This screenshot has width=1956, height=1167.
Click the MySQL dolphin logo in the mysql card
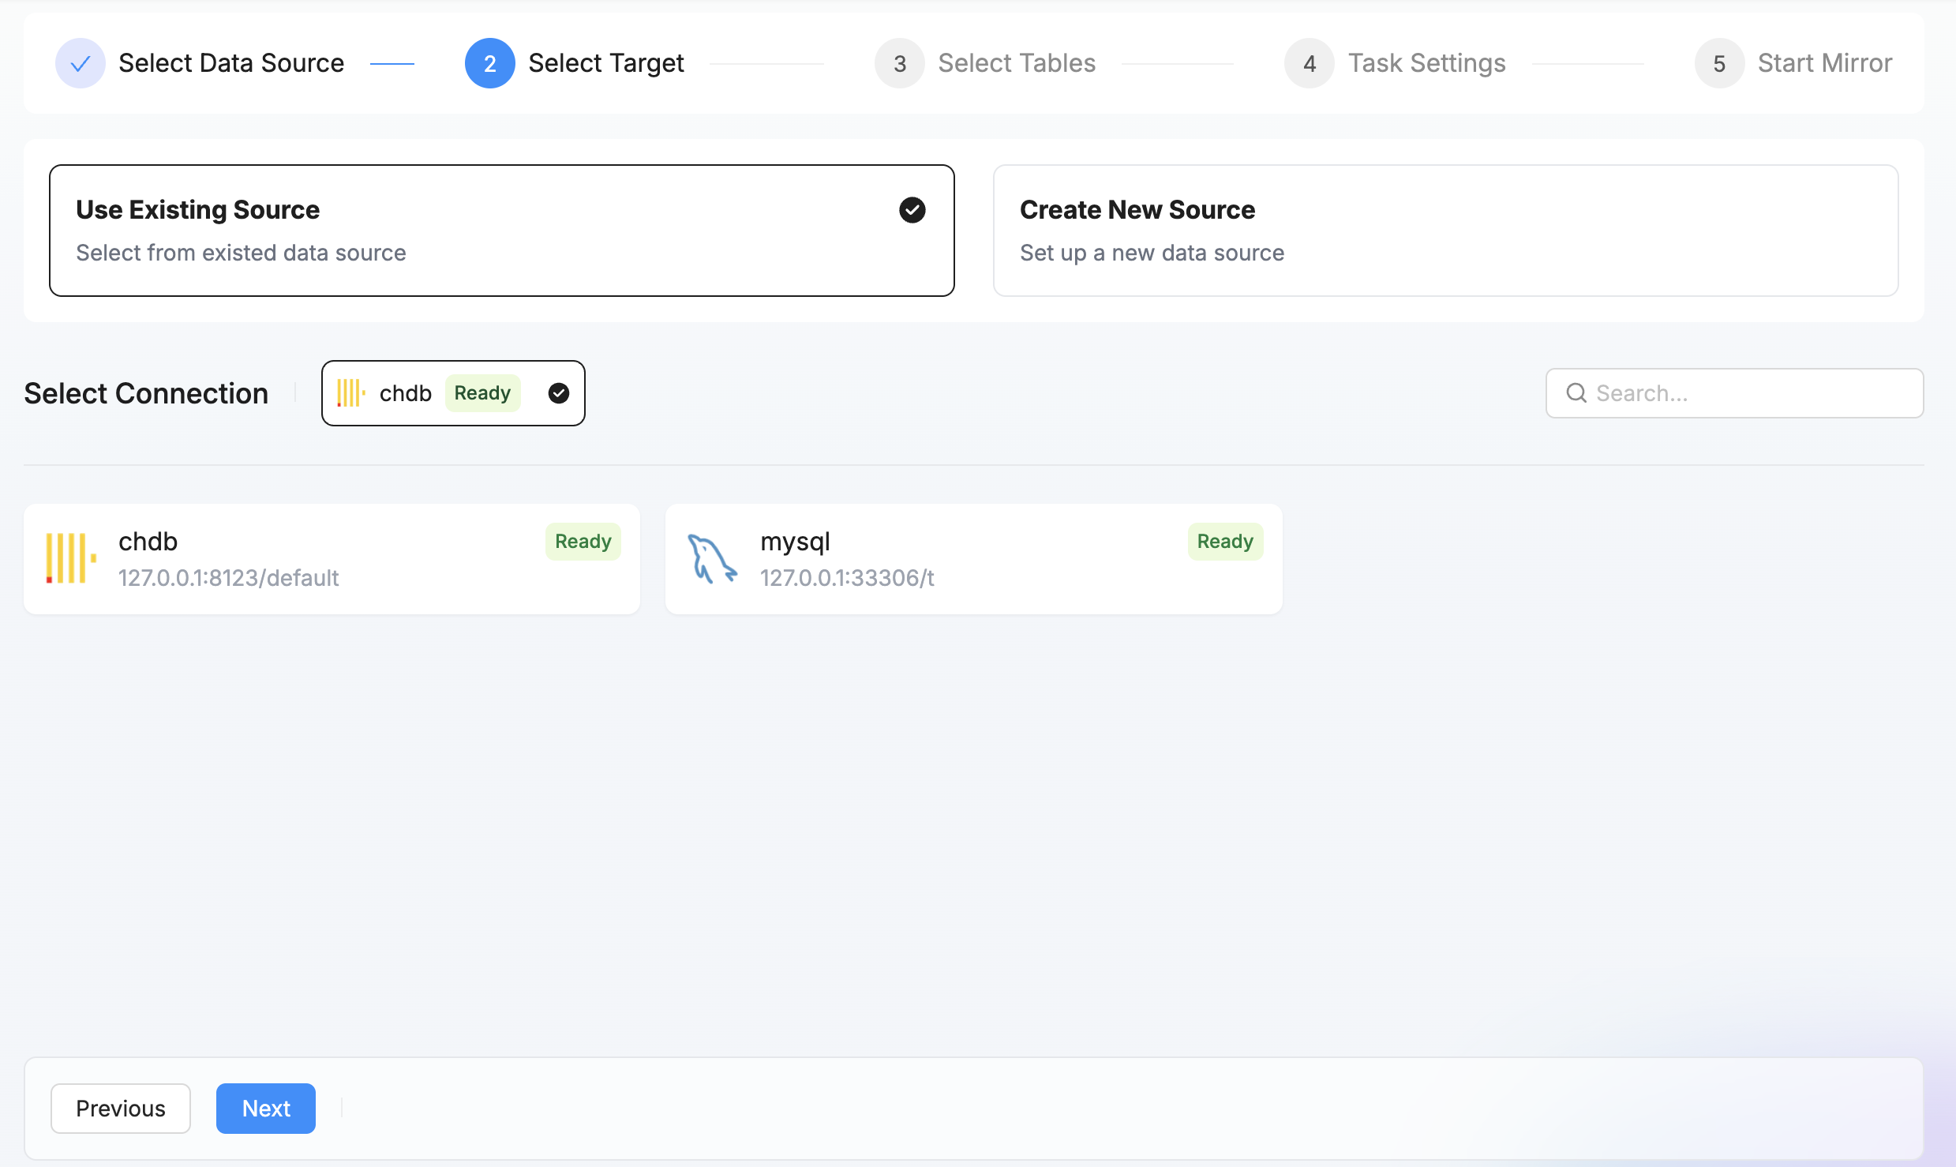(712, 558)
